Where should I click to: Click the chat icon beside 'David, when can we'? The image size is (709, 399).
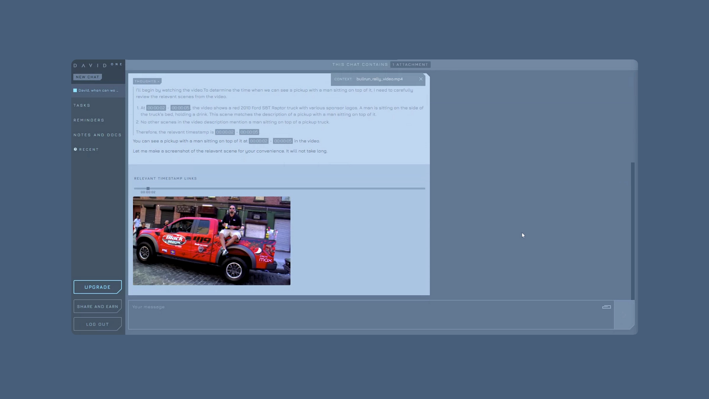point(75,90)
